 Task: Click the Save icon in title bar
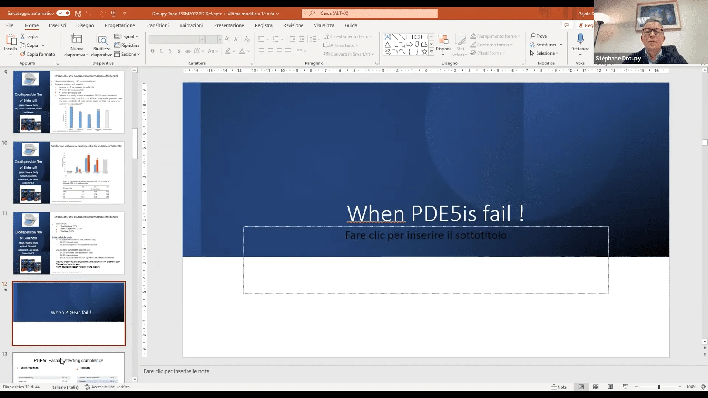78,13
